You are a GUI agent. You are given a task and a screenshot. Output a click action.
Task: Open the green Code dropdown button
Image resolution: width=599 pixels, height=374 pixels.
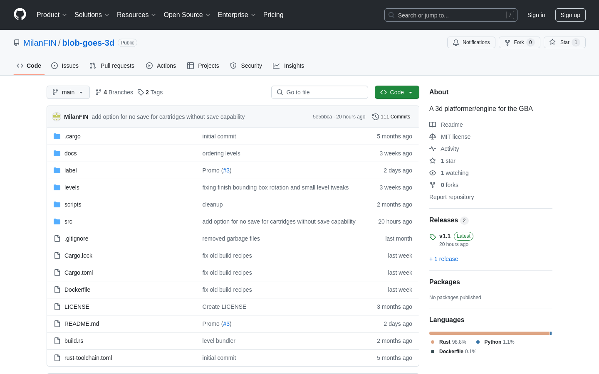397,92
